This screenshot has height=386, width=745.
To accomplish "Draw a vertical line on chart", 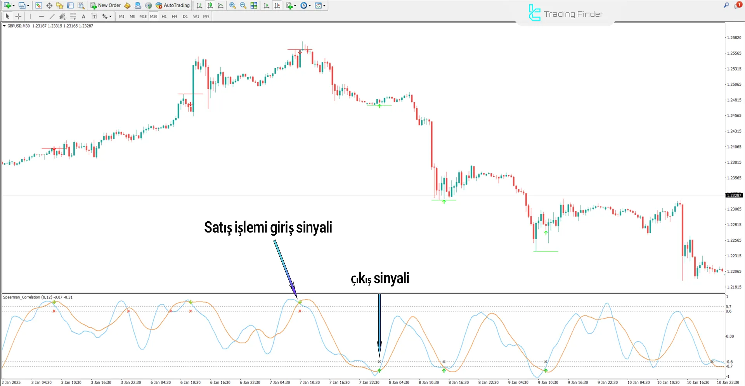I will point(31,16).
